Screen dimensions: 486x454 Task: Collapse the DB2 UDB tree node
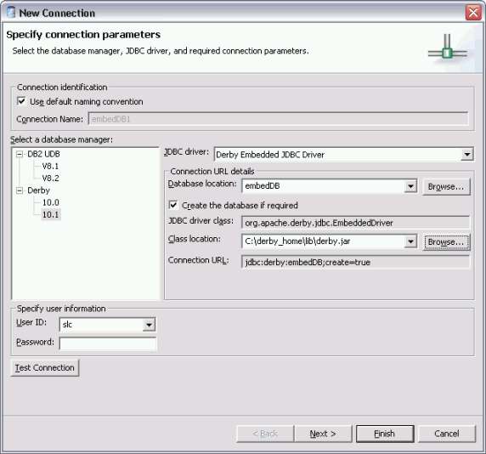pyautogui.click(x=20, y=154)
